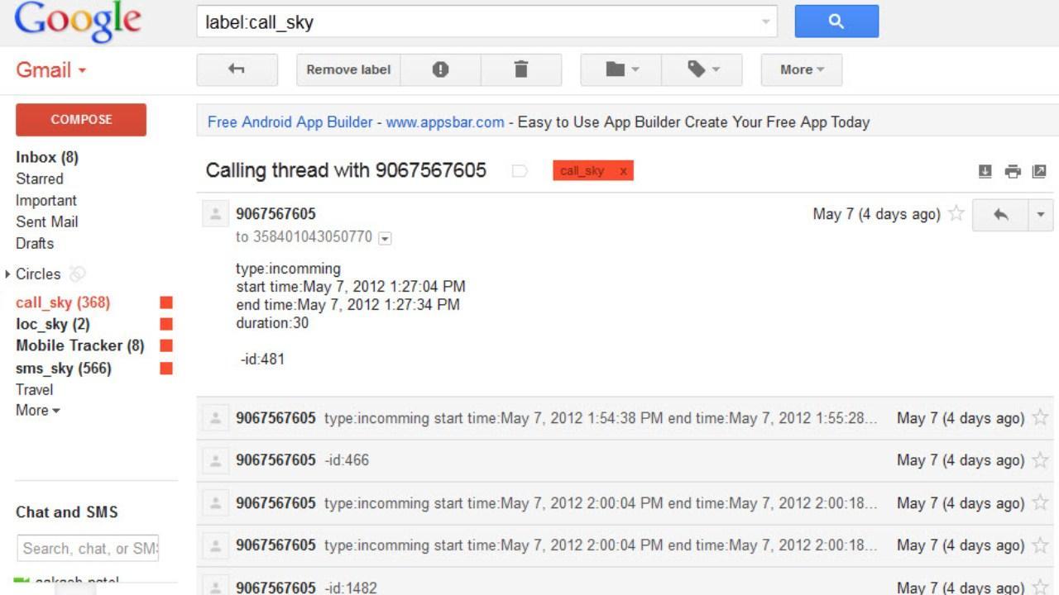The width and height of the screenshot is (1059, 595).
Task: Delete the thread with the trash icon
Action: point(521,69)
